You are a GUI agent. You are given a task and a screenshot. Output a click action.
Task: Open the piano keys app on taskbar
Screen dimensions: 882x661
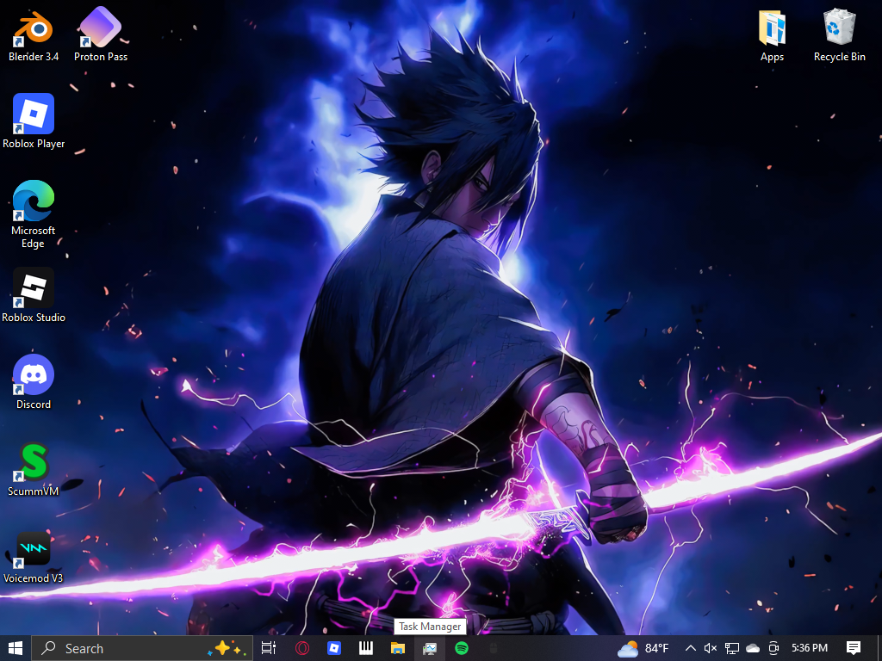click(365, 648)
